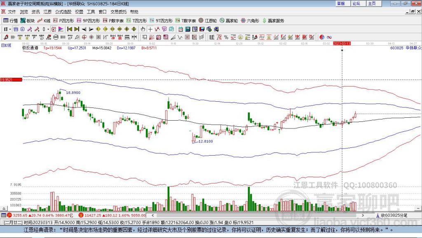
Task: Open the P数字表 tool
Action: [113, 21]
